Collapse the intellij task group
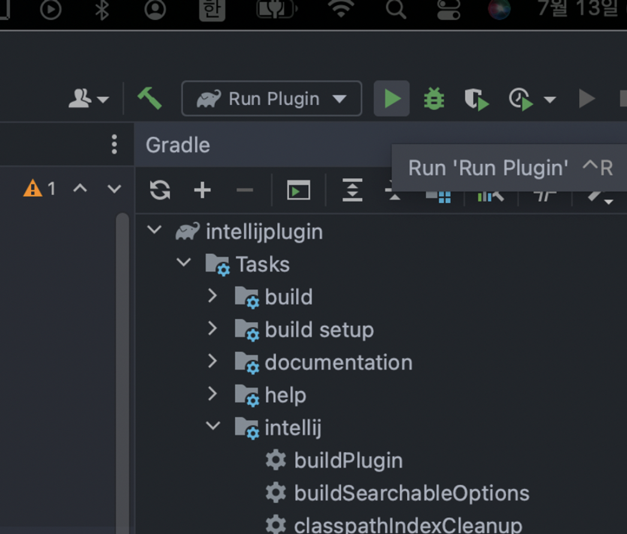This screenshot has width=627, height=534. (213, 425)
